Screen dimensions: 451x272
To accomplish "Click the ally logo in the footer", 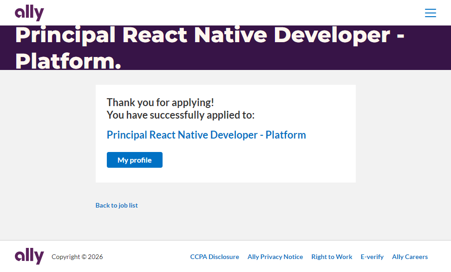I will coord(29,256).
